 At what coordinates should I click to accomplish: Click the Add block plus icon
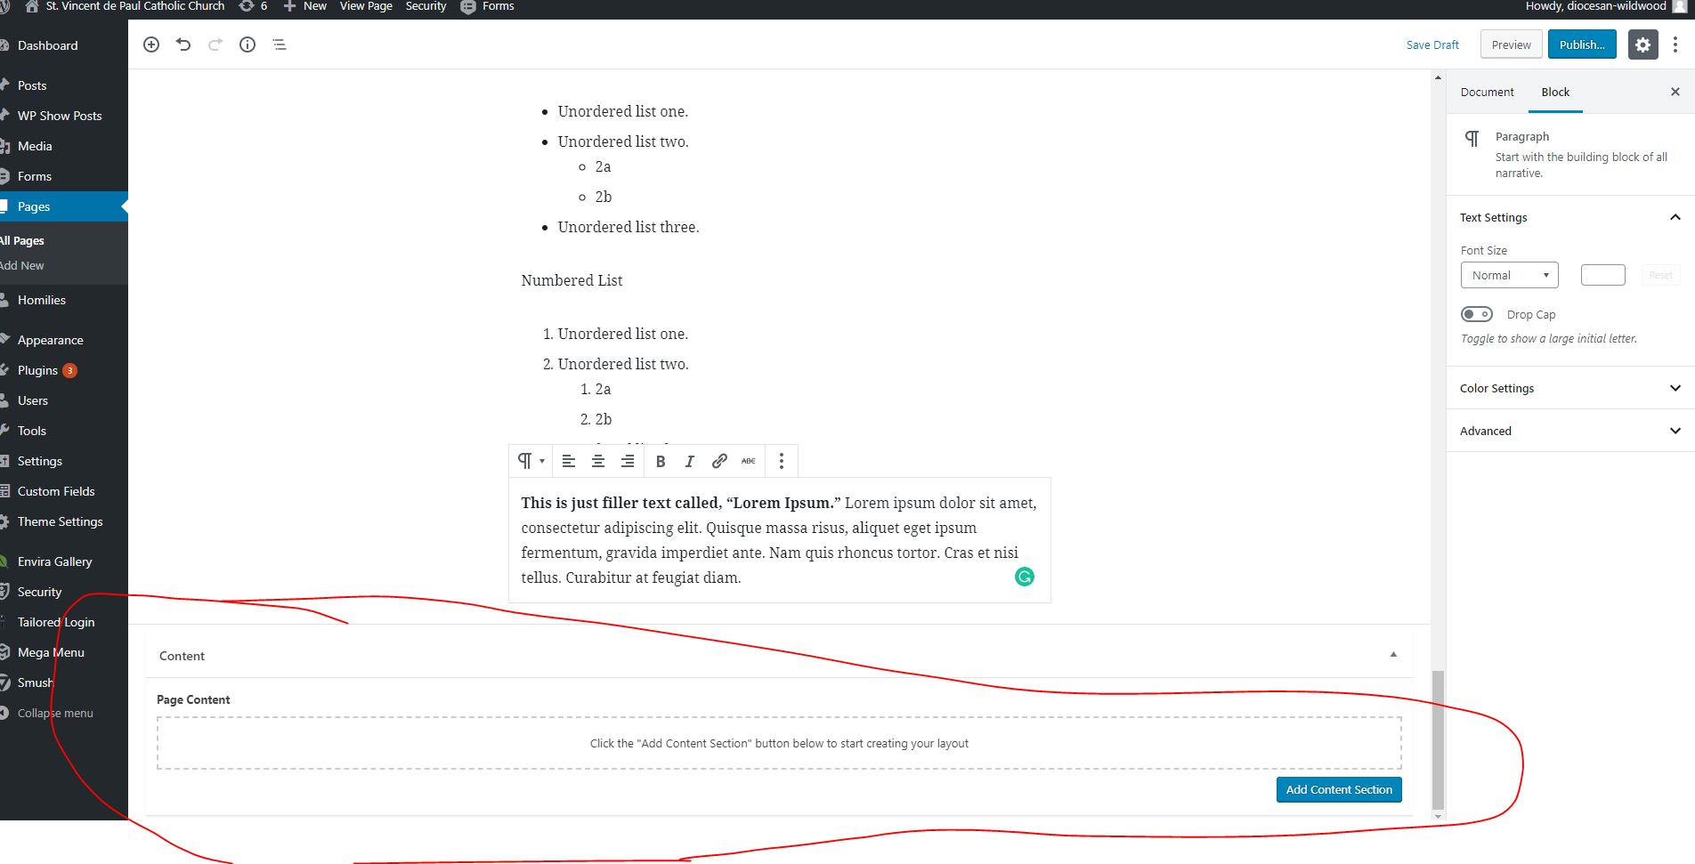(151, 44)
